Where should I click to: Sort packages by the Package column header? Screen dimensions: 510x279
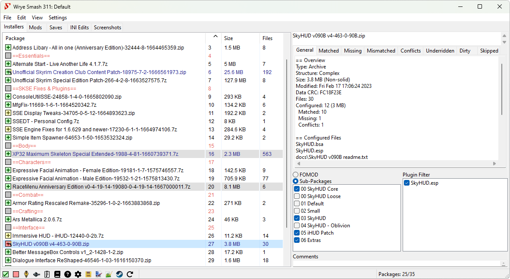click(104, 38)
